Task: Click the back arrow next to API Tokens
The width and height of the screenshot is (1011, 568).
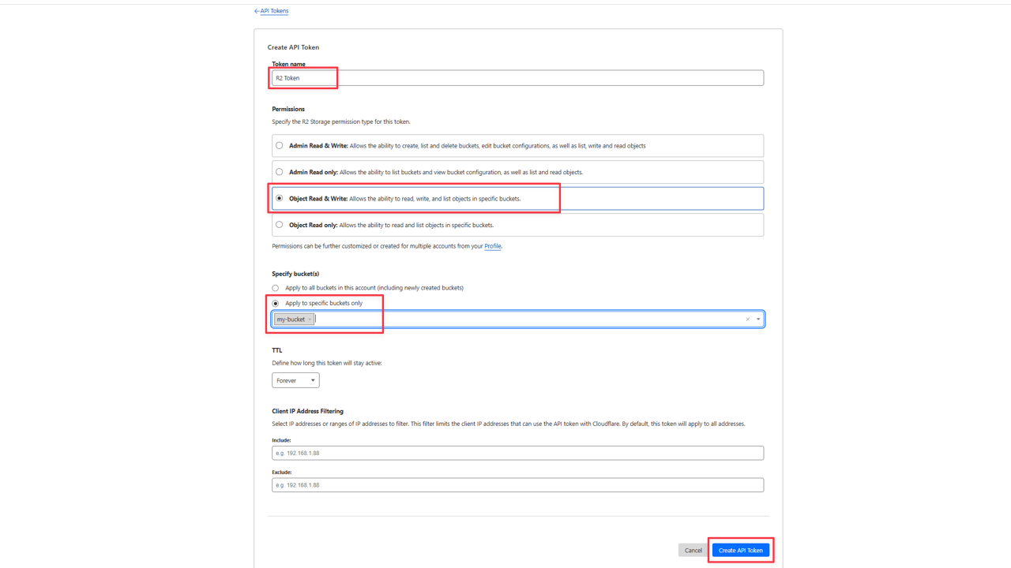Action: tap(255, 10)
